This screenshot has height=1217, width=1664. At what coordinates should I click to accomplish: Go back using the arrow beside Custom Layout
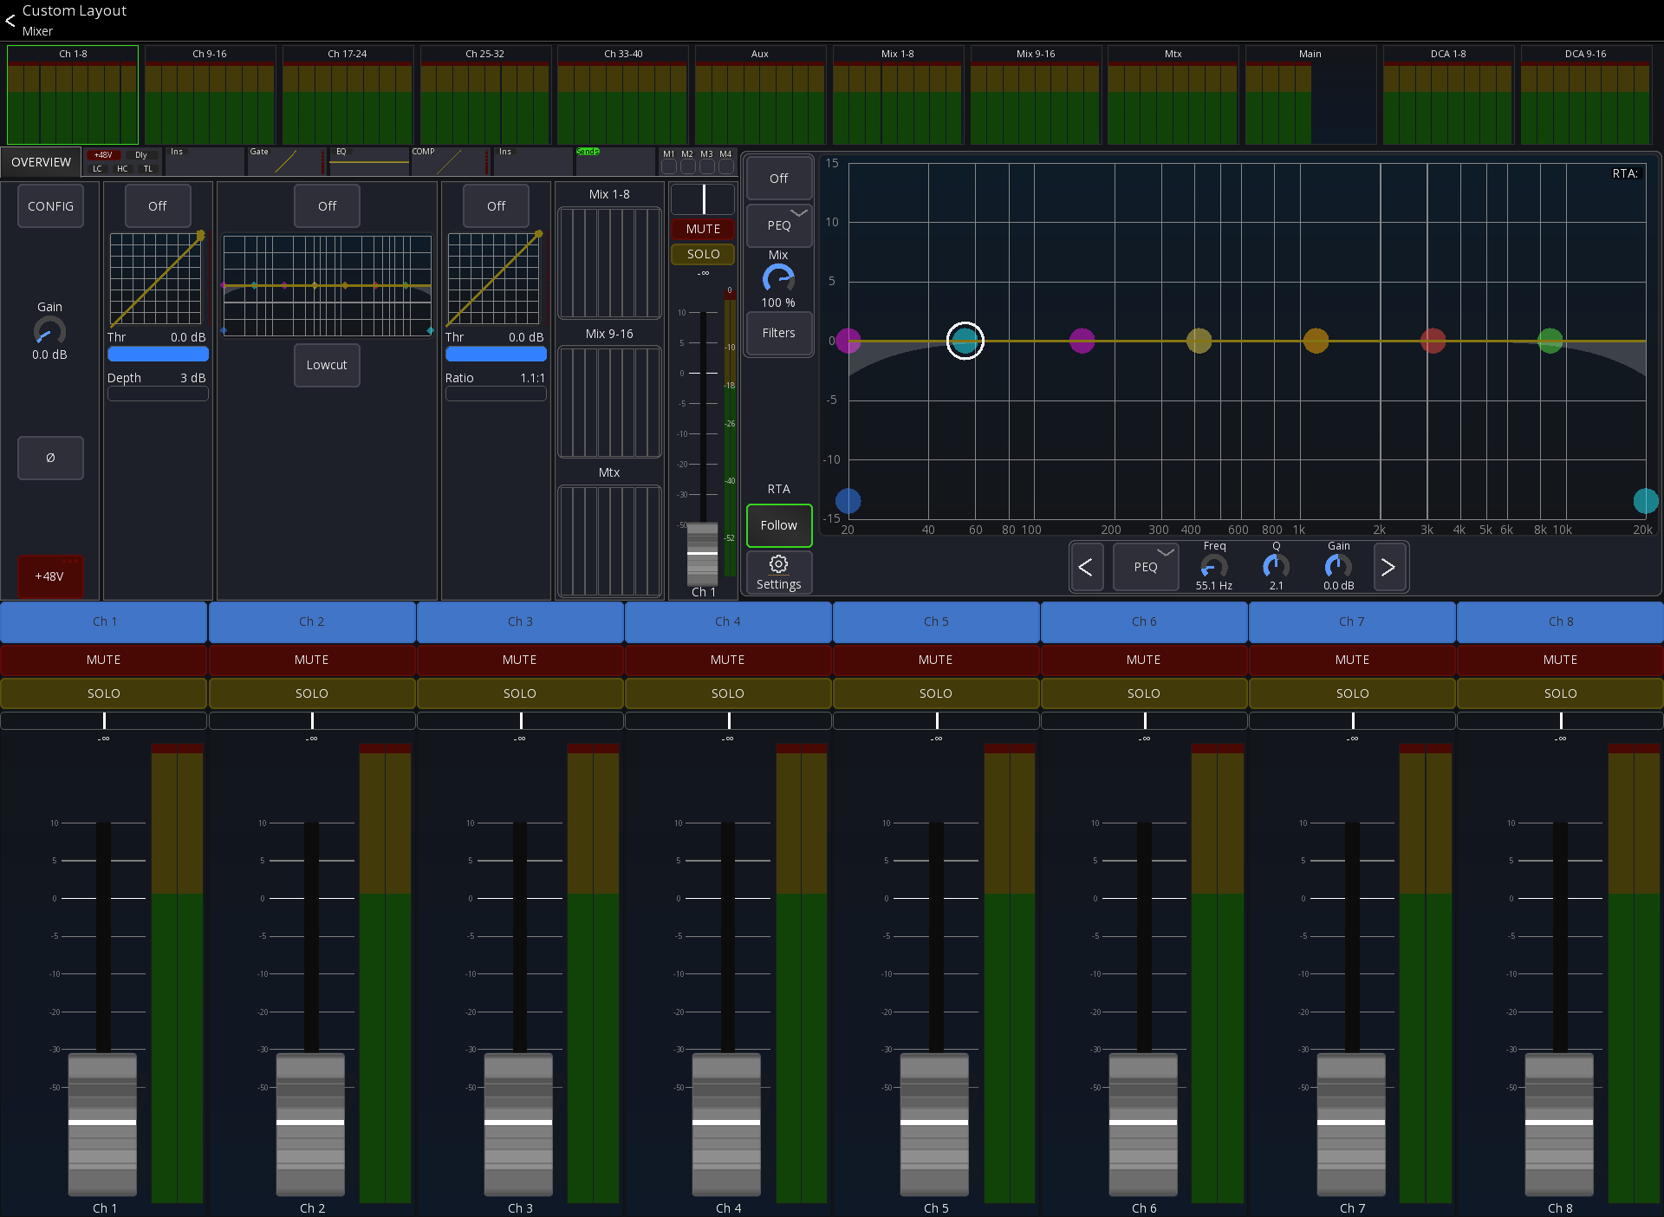pyautogui.click(x=10, y=20)
